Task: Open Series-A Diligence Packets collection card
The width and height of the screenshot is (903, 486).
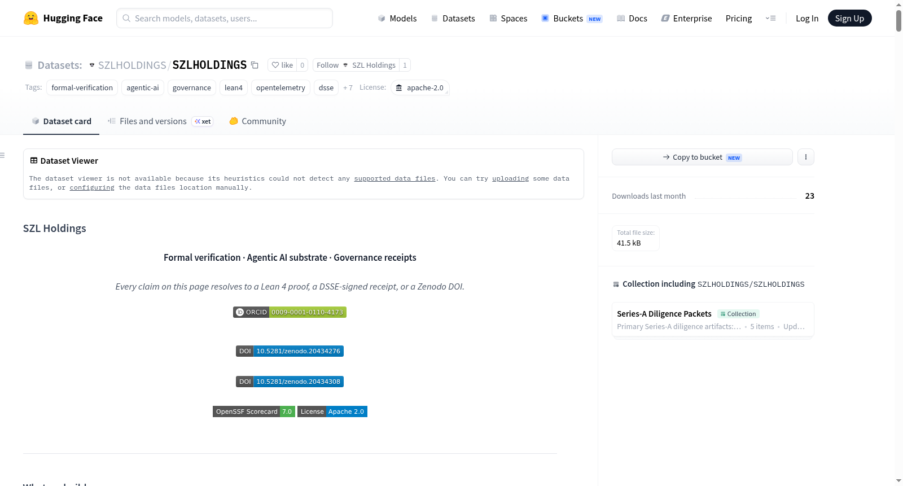Action: click(x=713, y=319)
